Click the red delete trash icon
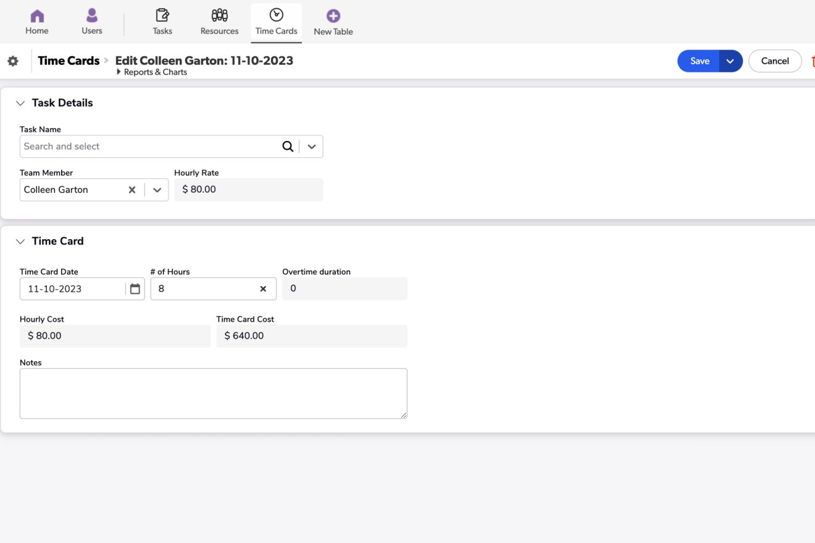 812,61
